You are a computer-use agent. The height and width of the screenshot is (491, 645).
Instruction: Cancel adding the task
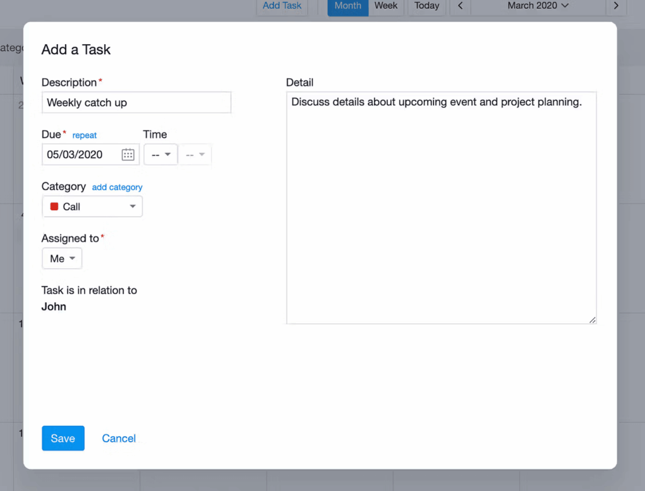(x=118, y=438)
